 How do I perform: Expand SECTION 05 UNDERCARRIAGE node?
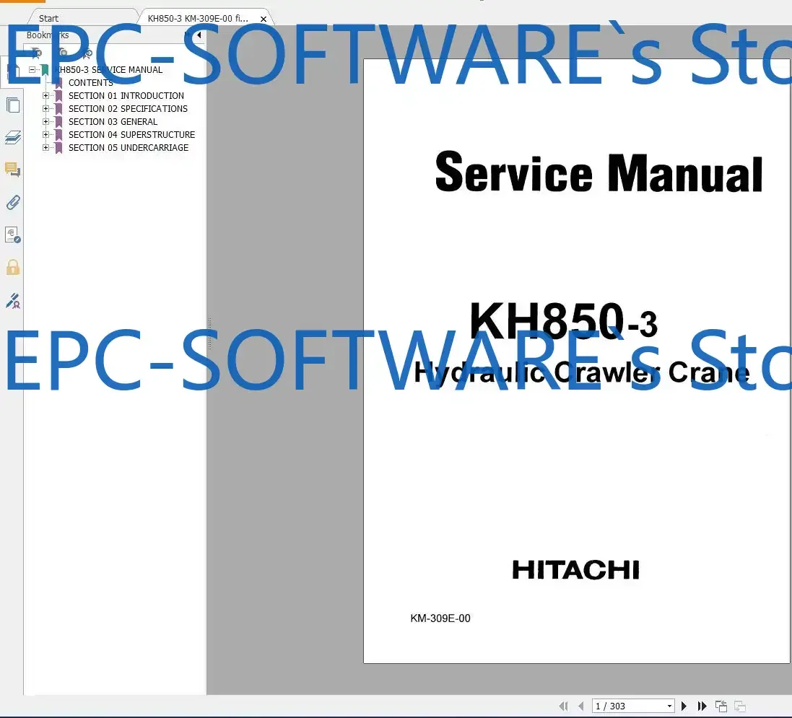(x=46, y=147)
